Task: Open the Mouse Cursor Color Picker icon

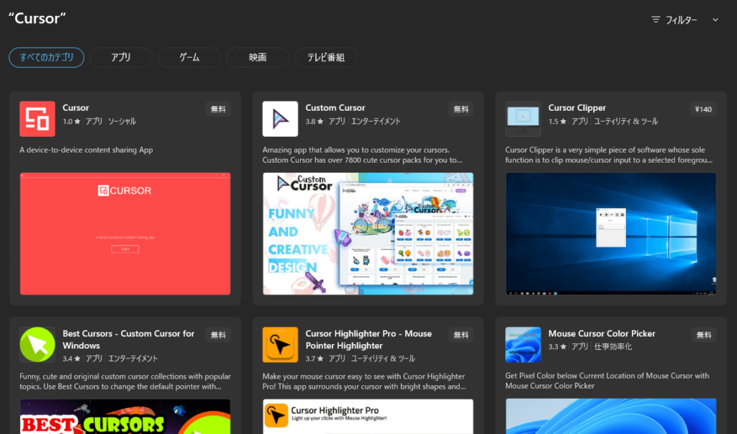Action: 523,345
